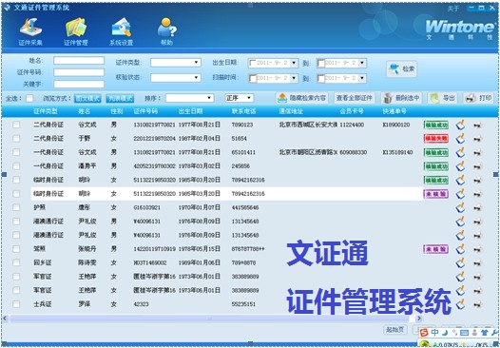Click the 关于 menu item

[453, 9]
